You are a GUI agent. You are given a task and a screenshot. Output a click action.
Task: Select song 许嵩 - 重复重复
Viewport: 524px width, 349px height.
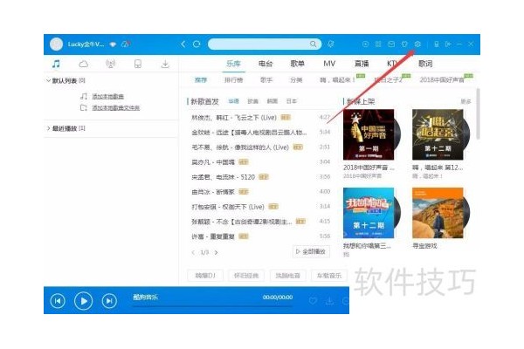[x=213, y=236]
